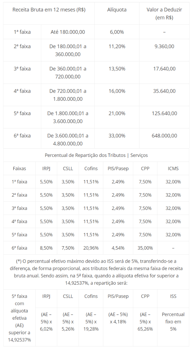This screenshot has width=192, height=347.
Task: Select the 'Cofins' header beside PIS/Pasep
Action: (91, 169)
